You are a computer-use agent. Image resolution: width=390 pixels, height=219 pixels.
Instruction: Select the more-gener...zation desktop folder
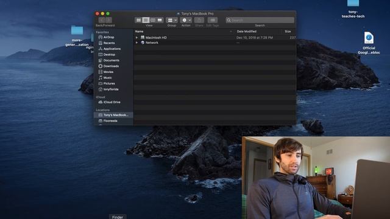point(77,35)
